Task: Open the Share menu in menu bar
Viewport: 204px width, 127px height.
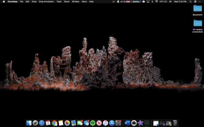Action: click(67, 2)
